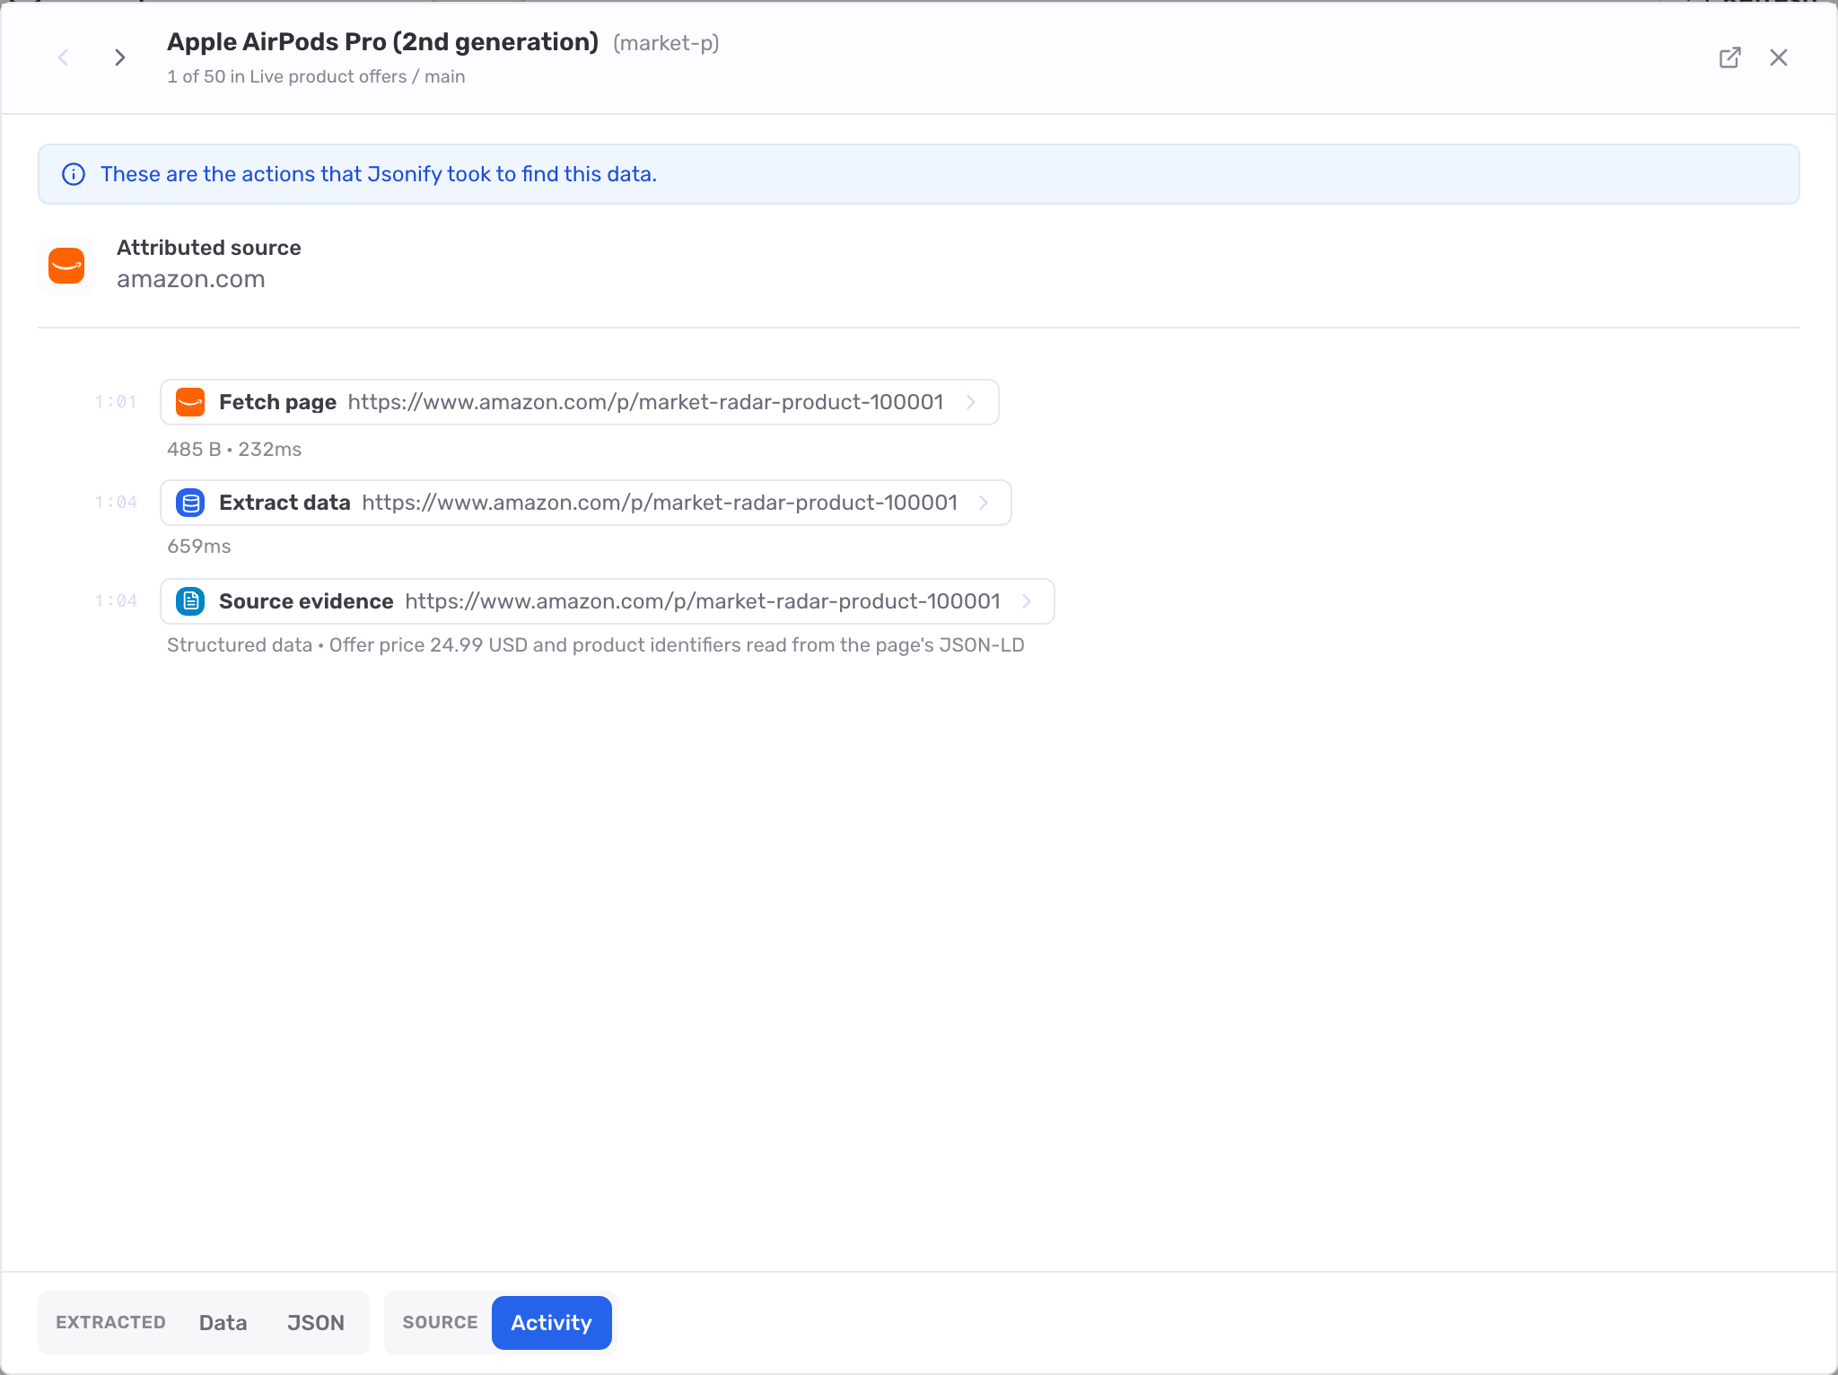Viewport: 1838px width, 1375px height.
Task: Click the document icon in Source evidence row
Action: tap(190, 601)
